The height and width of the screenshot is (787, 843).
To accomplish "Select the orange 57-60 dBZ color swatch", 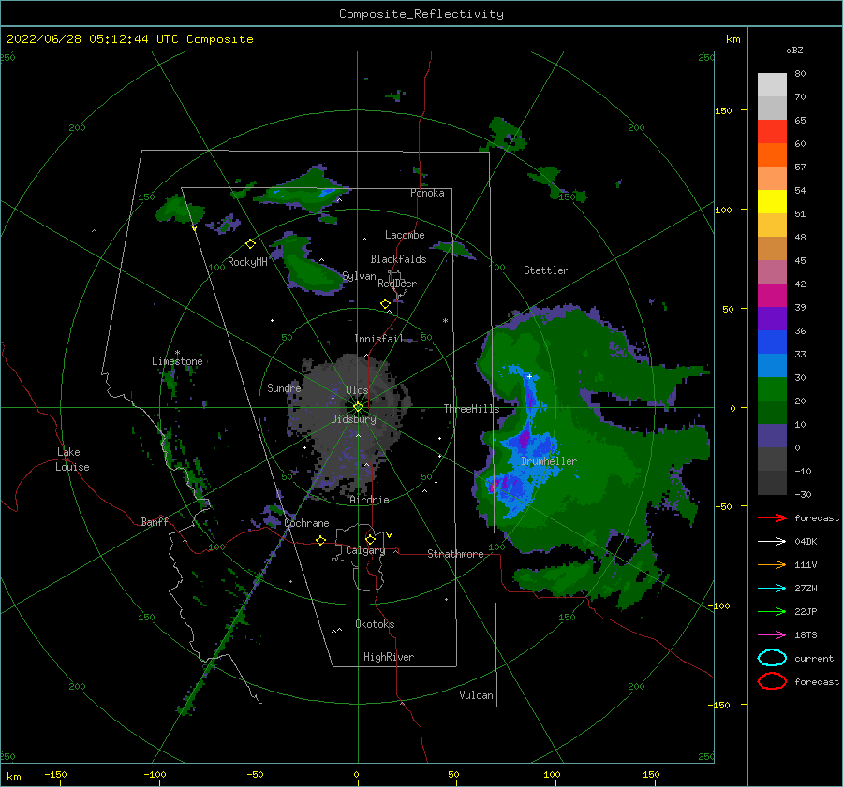I will click(772, 155).
